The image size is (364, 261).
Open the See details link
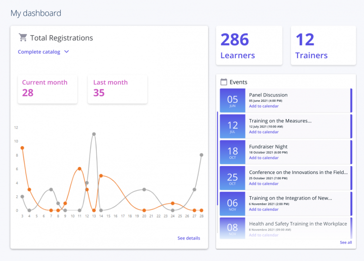pos(189,238)
